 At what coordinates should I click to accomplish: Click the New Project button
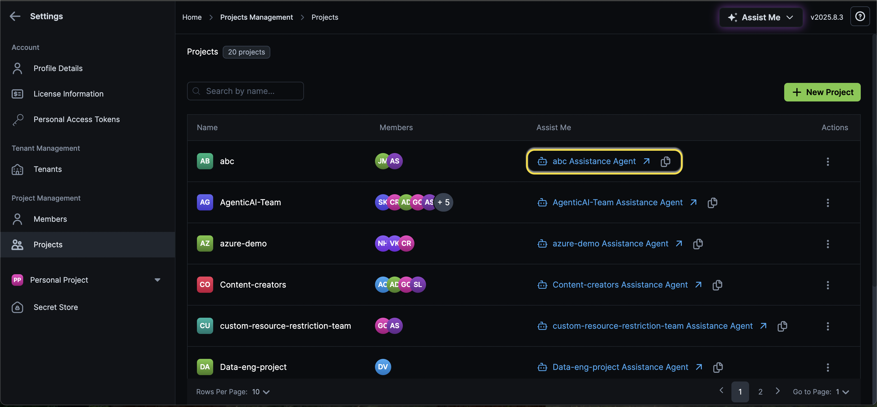point(822,92)
